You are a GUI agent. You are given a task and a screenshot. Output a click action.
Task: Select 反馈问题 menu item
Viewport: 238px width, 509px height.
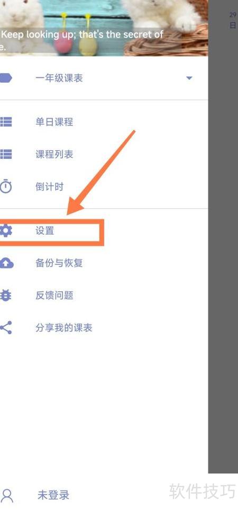click(x=54, y=296)
